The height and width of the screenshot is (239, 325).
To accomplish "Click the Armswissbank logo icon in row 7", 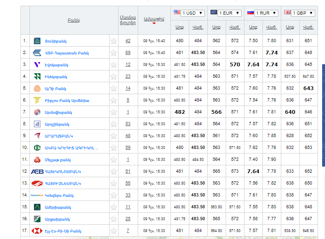I will pos(37,112).
